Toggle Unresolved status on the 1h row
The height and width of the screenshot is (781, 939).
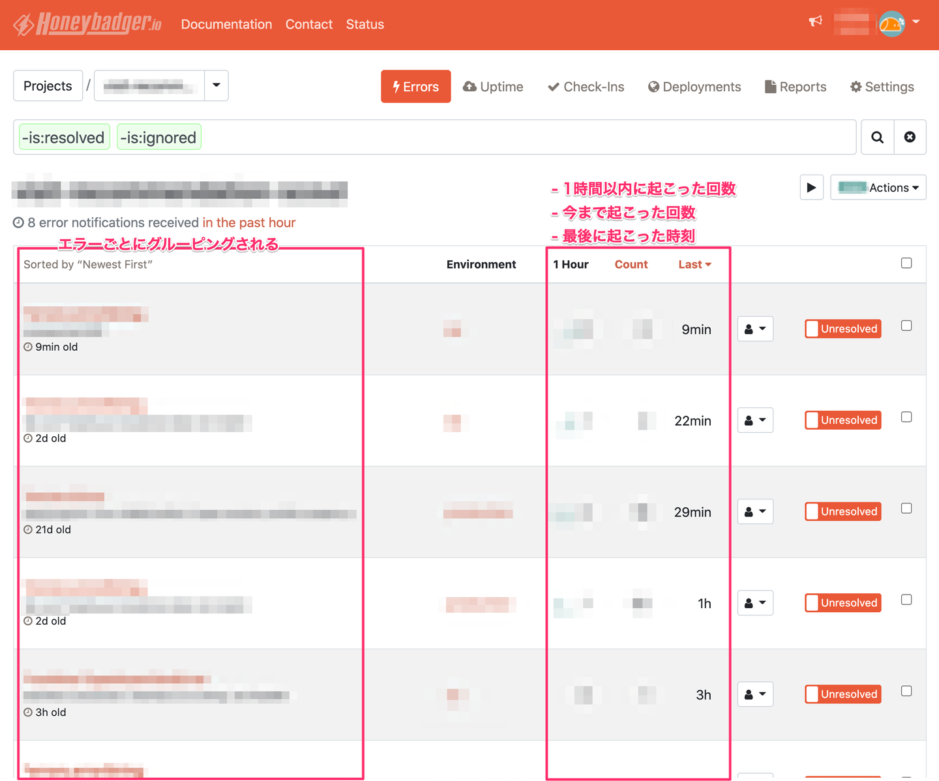[843, 603]
